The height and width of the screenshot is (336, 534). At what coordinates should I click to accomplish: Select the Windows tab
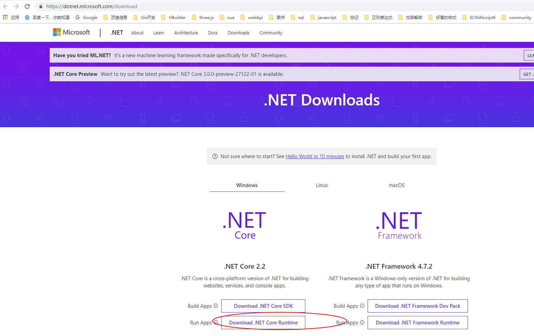[247, 185]
